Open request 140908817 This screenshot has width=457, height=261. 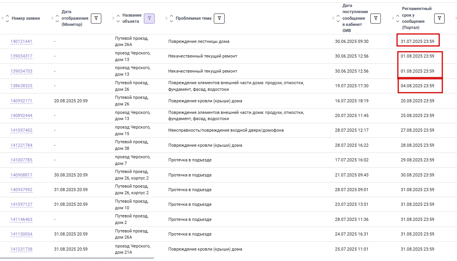(21, 175)
